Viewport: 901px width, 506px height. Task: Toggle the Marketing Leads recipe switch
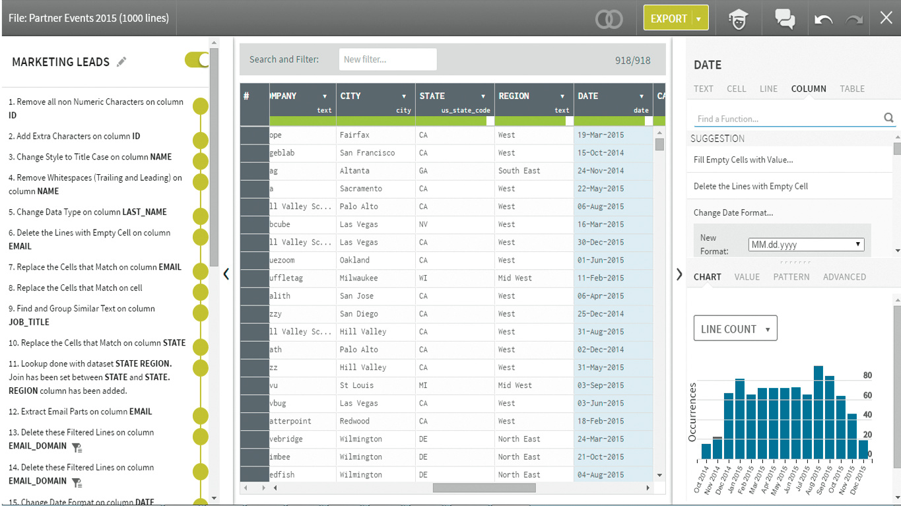pyautogui.click(x=197, y=60)
